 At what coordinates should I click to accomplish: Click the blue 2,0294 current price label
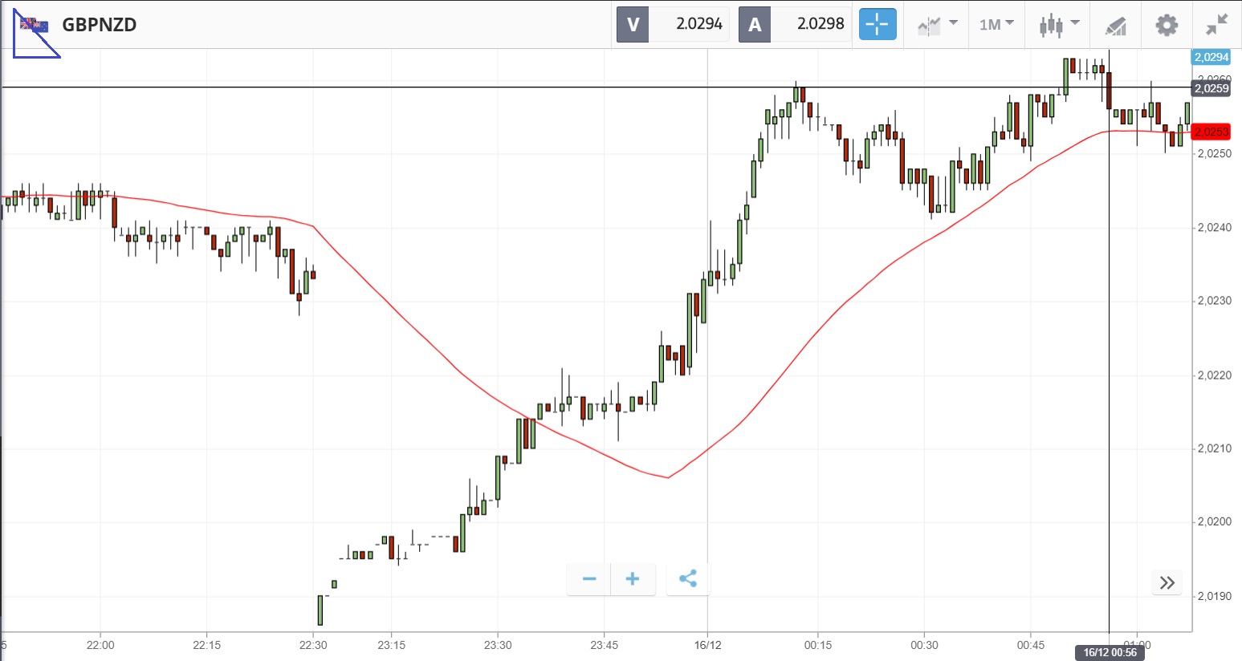(x=1211, y=57)
